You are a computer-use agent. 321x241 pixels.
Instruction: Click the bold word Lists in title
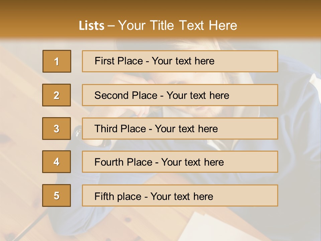92,26
